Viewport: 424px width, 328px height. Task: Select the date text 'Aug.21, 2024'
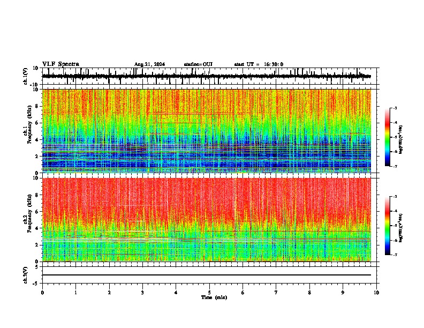(x=149, y=64)
